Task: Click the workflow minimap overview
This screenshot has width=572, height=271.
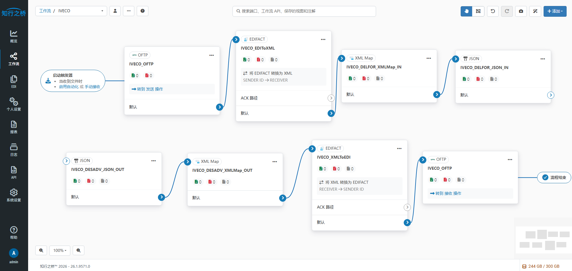Action: pyautogui.click(x=544, y=240)
